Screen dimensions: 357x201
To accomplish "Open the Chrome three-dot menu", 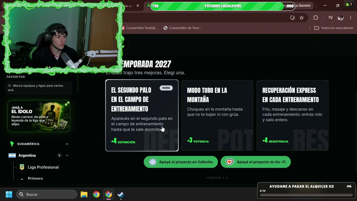I will [351, 18].
